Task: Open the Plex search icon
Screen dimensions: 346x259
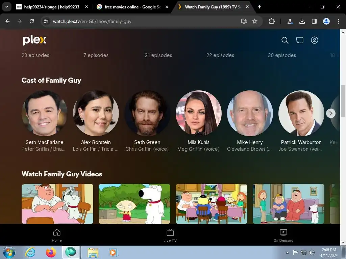Action: click(x=285, y=40)
